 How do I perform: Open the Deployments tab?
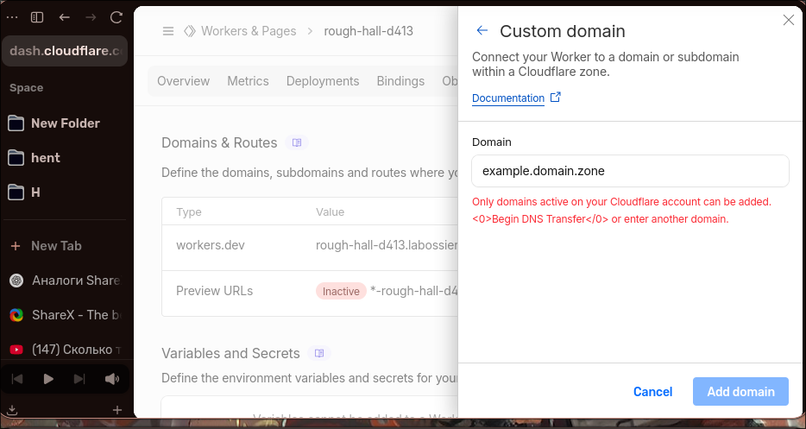click(323, 81)
